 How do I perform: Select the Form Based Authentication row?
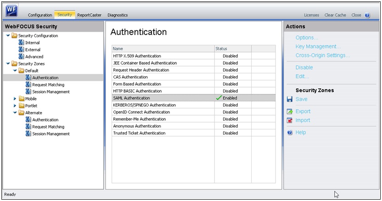point(194,84)
